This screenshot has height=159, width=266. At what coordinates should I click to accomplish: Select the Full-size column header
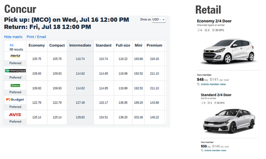[123, 45]
